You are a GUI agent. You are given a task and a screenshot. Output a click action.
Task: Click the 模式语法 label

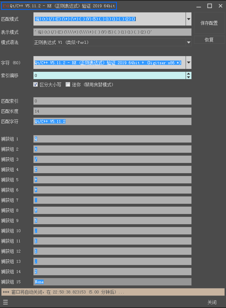10,42
